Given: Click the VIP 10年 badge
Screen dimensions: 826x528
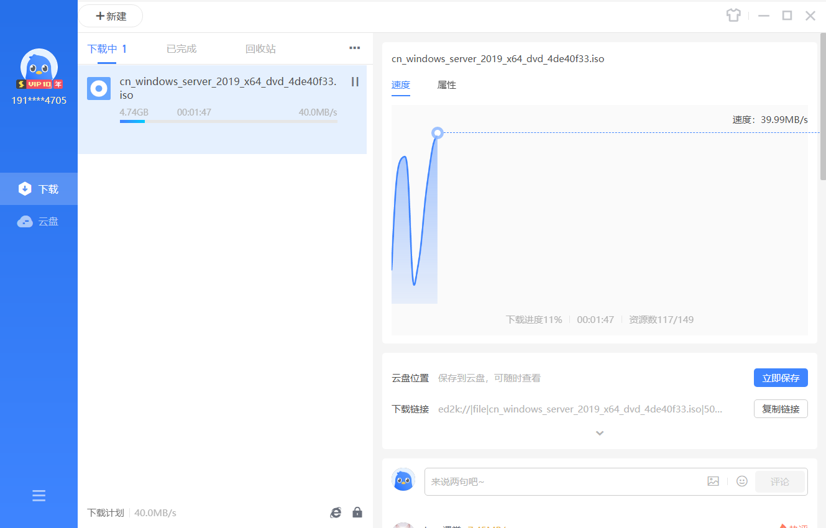Looking at the screenshot, I should click(x=40, y=84).
